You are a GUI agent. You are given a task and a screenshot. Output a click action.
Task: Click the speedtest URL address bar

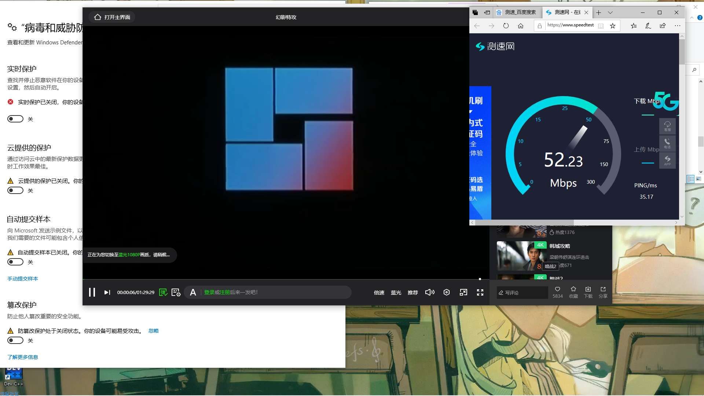(x=570, y=25)
